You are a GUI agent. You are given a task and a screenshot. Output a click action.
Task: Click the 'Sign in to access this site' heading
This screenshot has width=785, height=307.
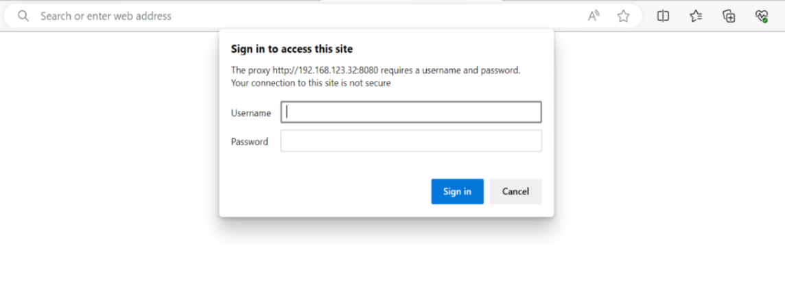(x=292, y=49)
